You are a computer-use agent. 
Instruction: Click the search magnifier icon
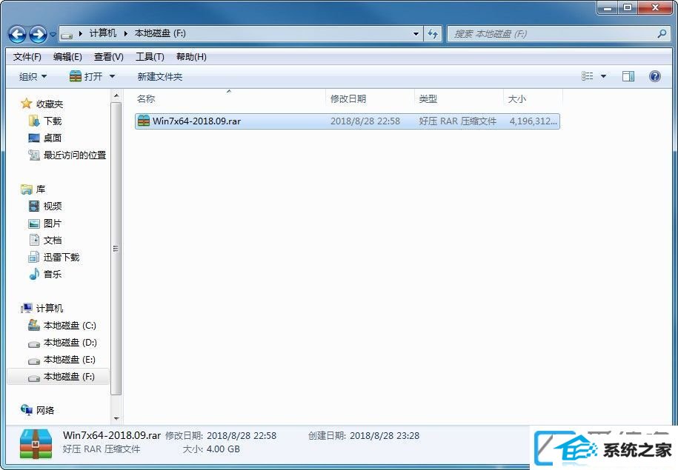[x=662, y=33]
